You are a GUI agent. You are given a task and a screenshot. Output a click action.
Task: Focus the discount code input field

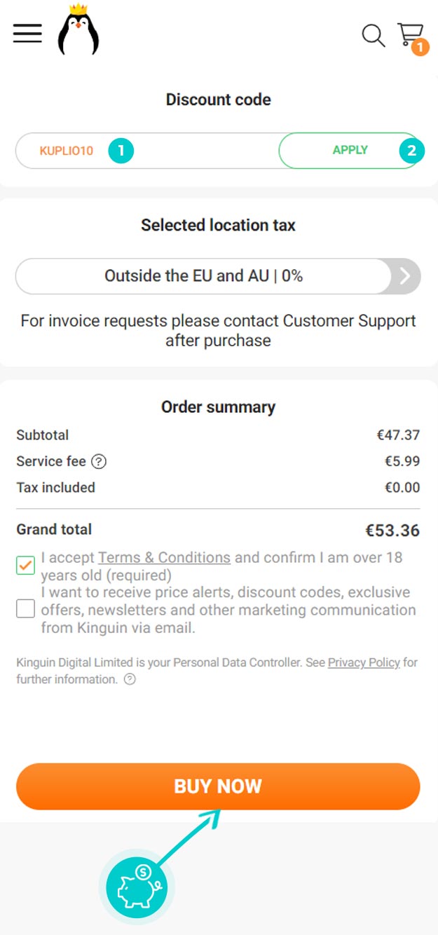[x=147, y=151]
